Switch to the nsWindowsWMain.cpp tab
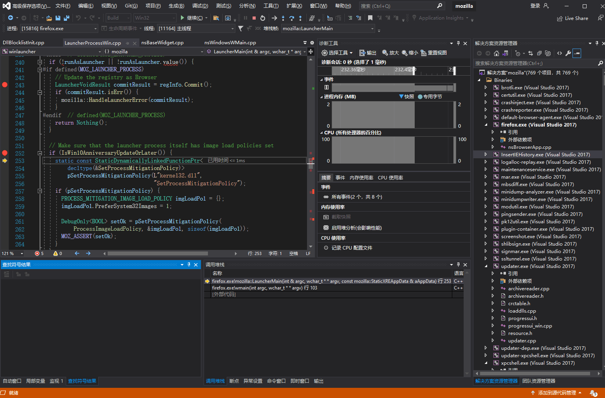This screenshot has width=605, height=398. click(x=230, y=43)
